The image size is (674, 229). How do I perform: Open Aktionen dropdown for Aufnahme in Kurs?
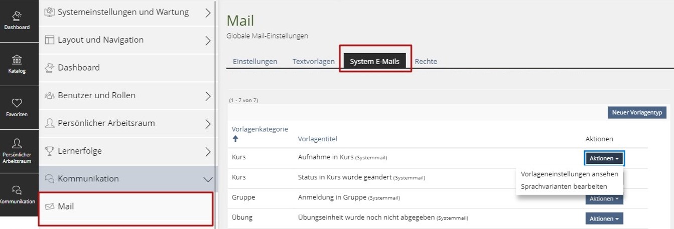point(604,158)
